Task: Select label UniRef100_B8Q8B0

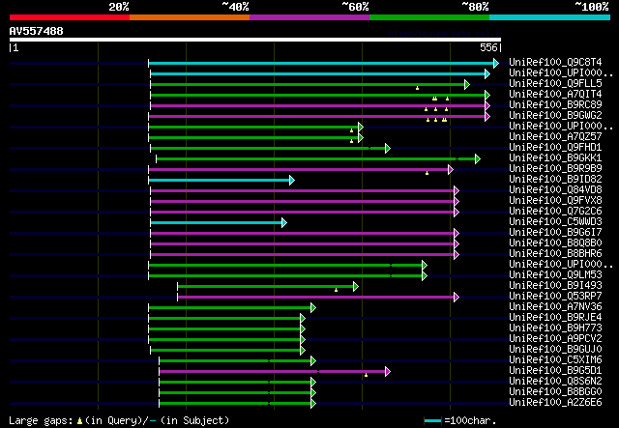Action: 555,243
